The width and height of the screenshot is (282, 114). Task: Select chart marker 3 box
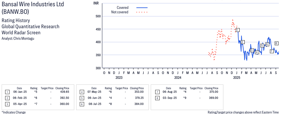252,50
